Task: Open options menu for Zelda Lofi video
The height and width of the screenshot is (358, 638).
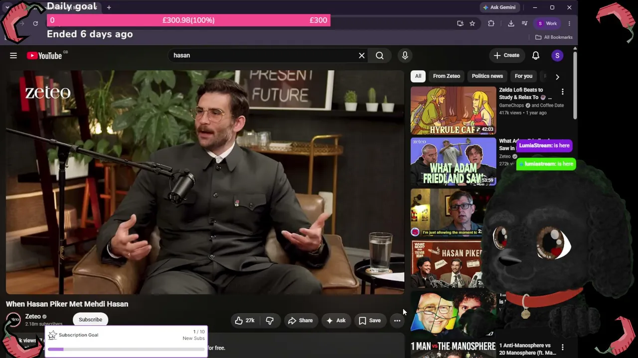Action: click(562, 92)
